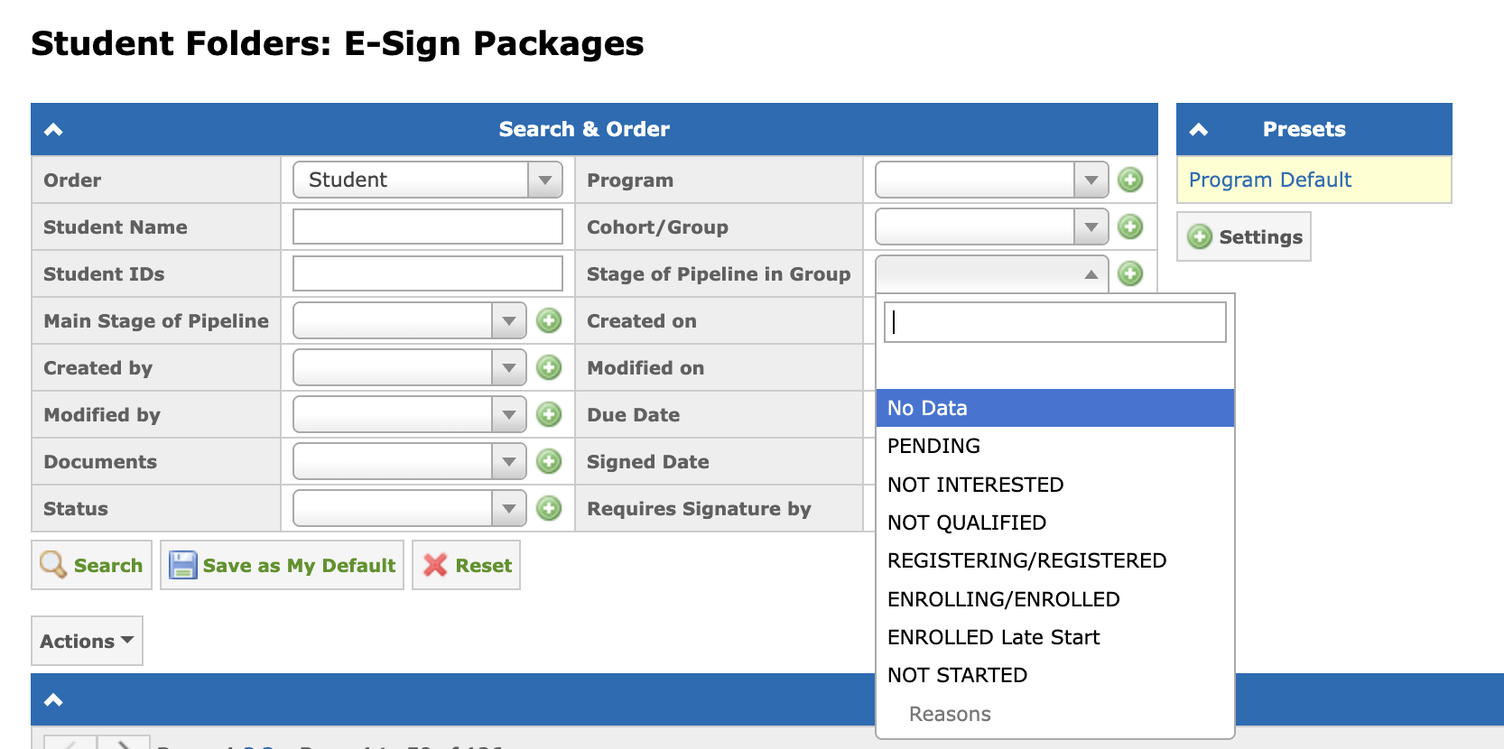Click the green plus icon beside Program

(1130, 180)
